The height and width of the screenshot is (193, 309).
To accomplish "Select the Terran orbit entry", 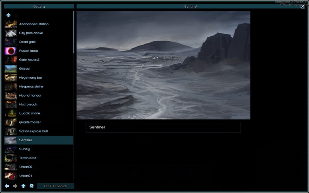I will [28, 158].
